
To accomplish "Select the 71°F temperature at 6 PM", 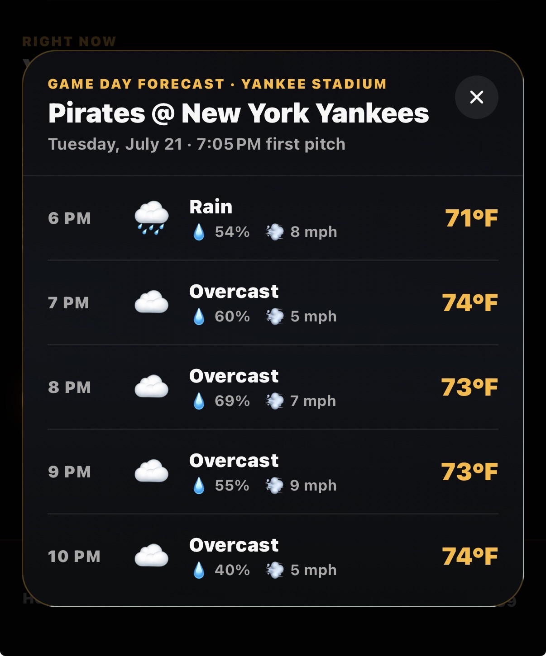I will 471,218.
